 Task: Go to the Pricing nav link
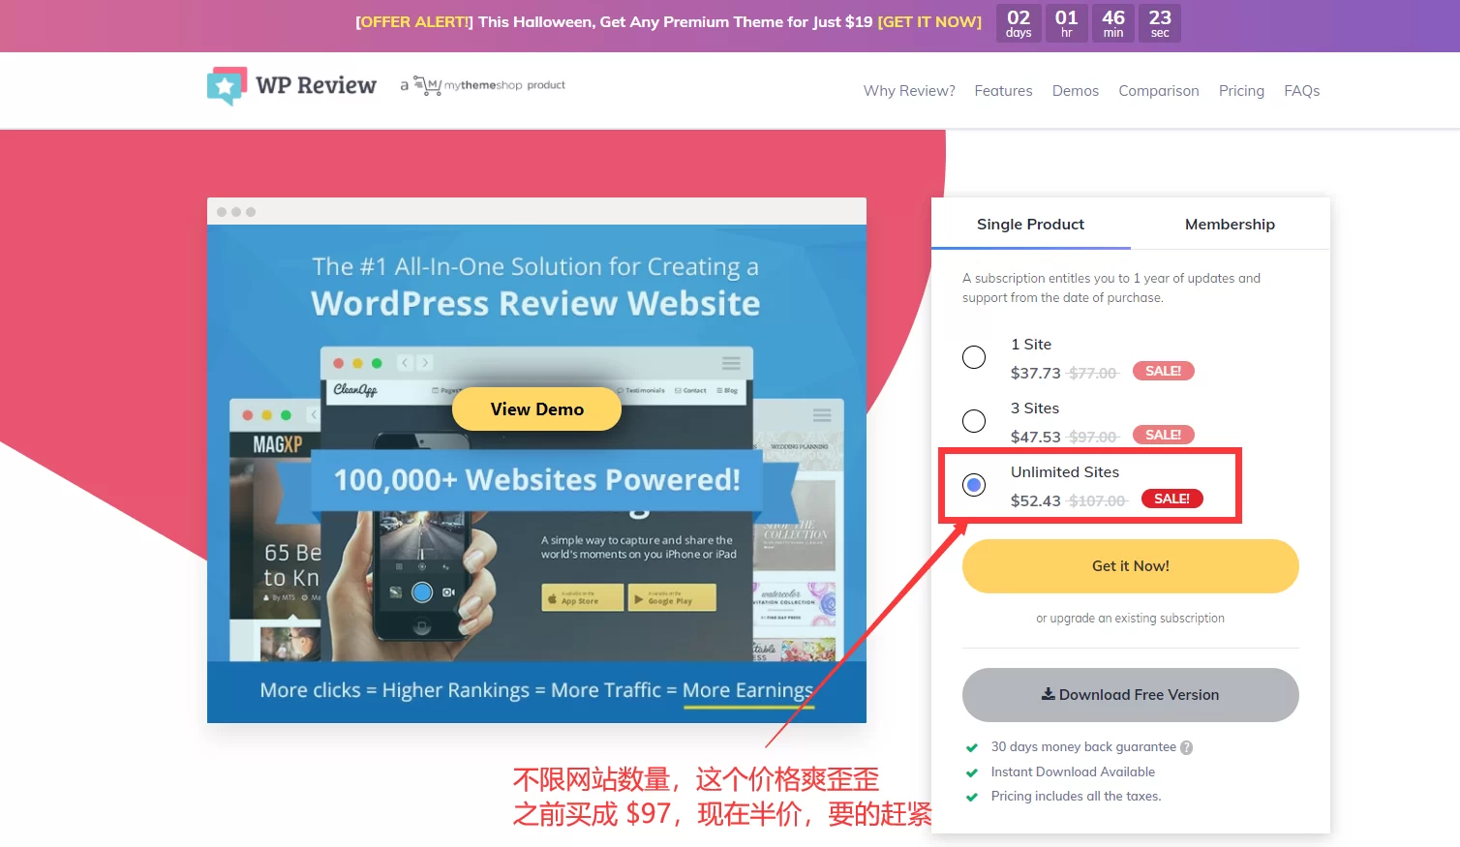click(1241, 91)
